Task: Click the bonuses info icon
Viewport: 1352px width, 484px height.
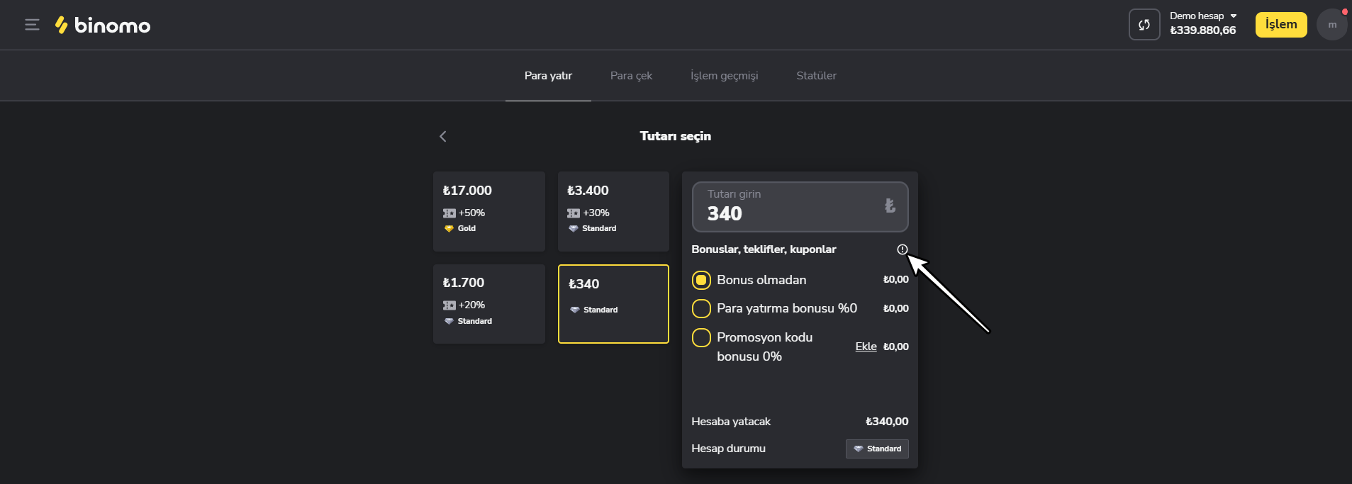Action: (902, 249)
